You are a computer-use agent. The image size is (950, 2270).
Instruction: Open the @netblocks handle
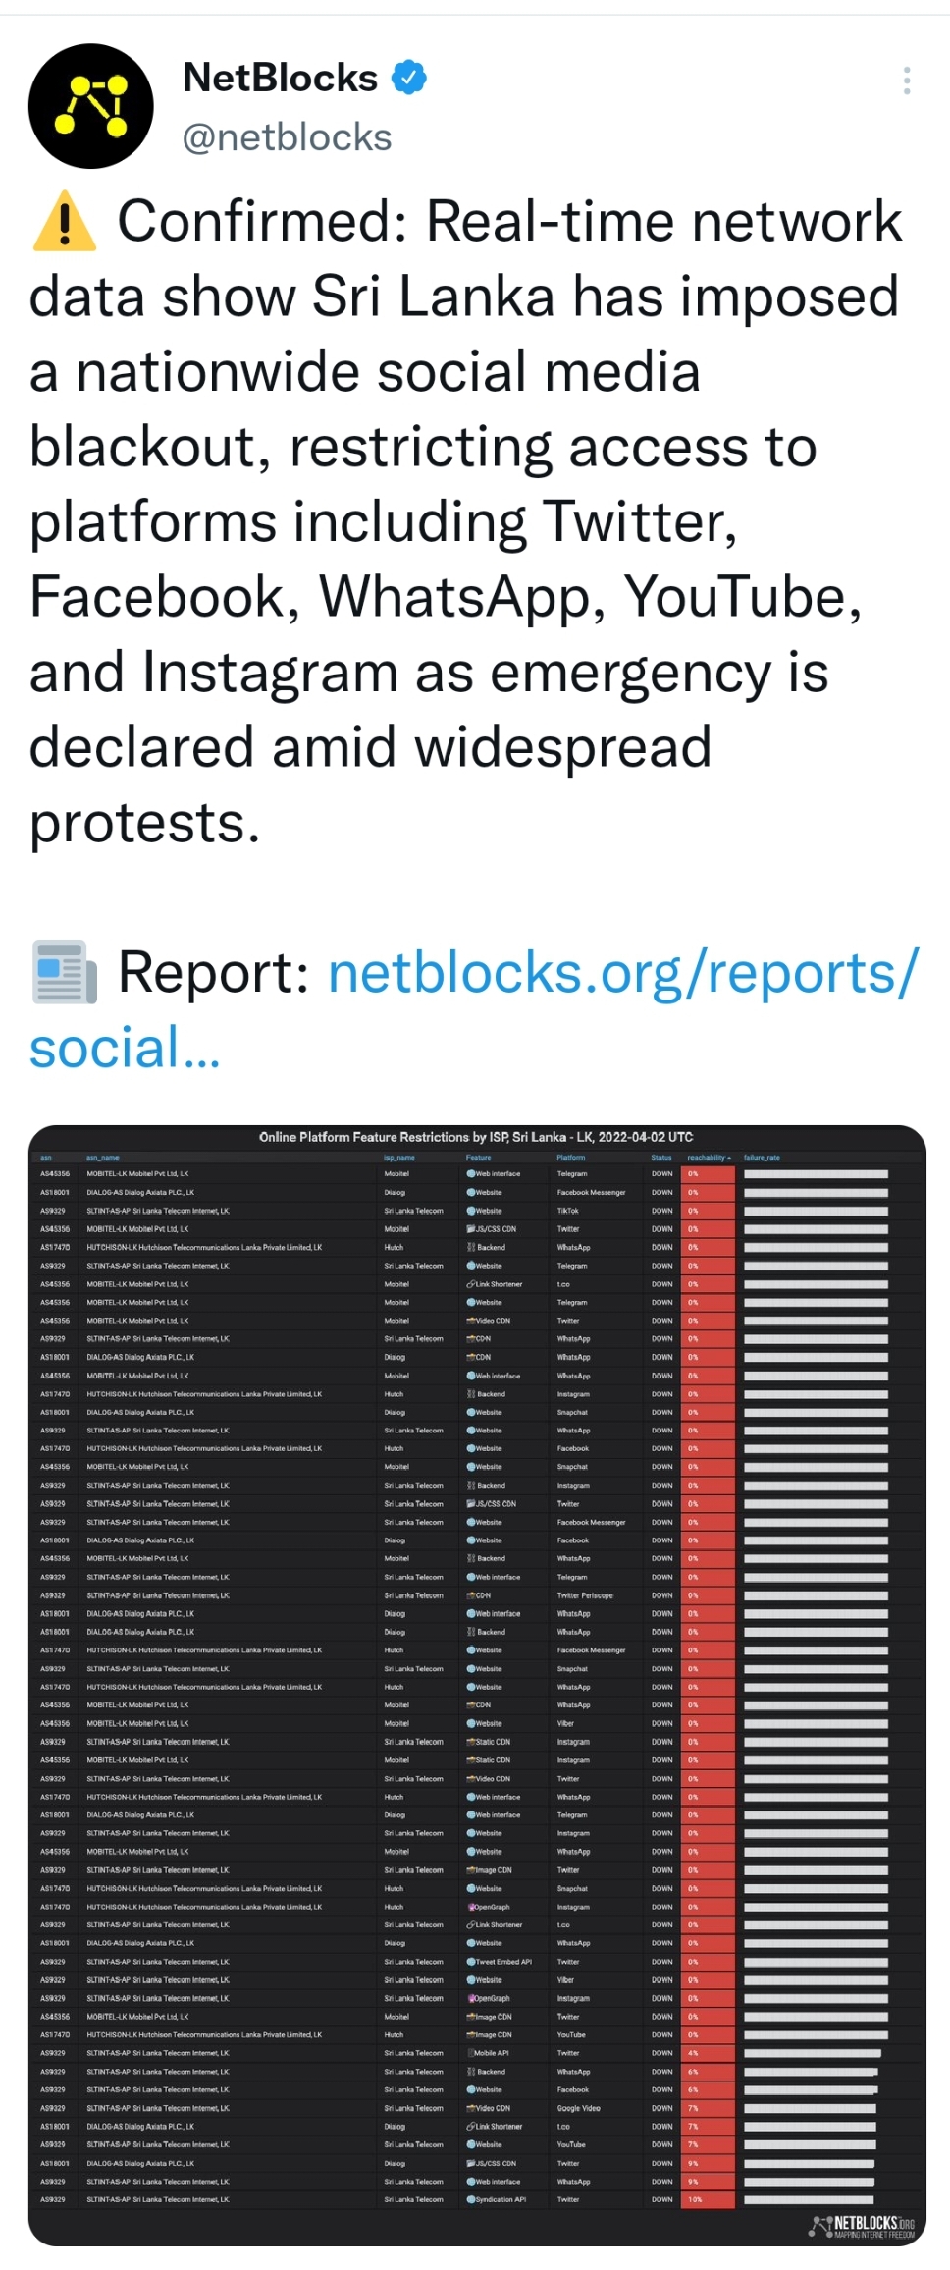coord(287,137)
